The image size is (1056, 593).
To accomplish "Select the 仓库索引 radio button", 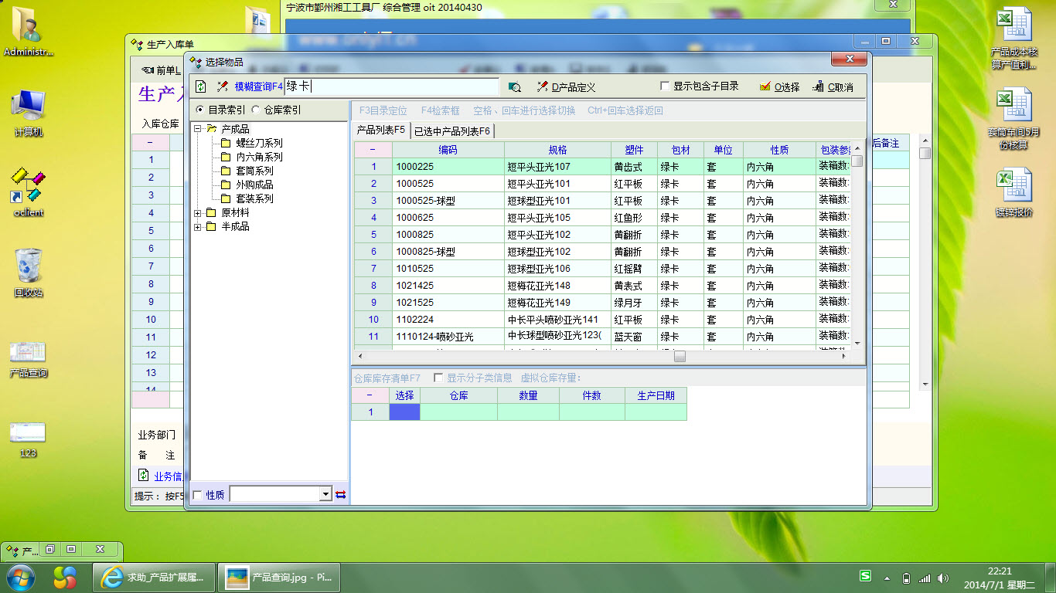I will click(x=256, y=110).
